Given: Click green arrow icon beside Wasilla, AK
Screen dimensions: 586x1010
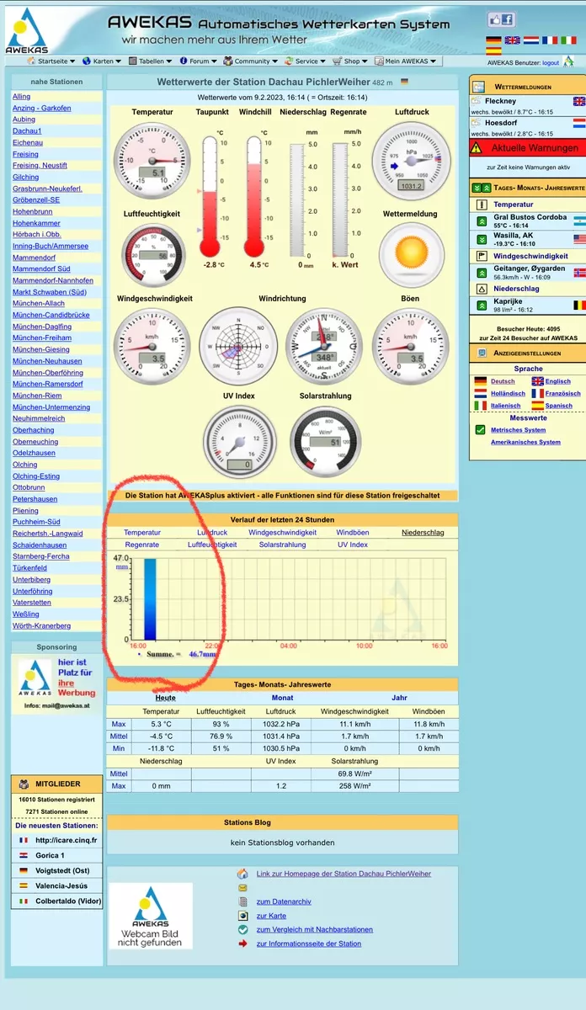Looking at the screenshot, I should click(482, 239).
